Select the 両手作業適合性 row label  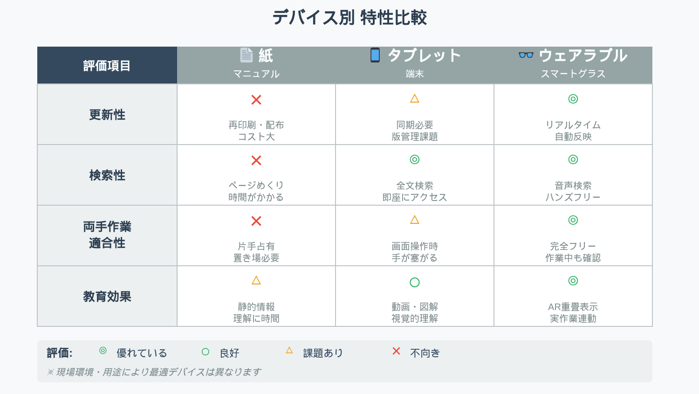pos(107,235)
